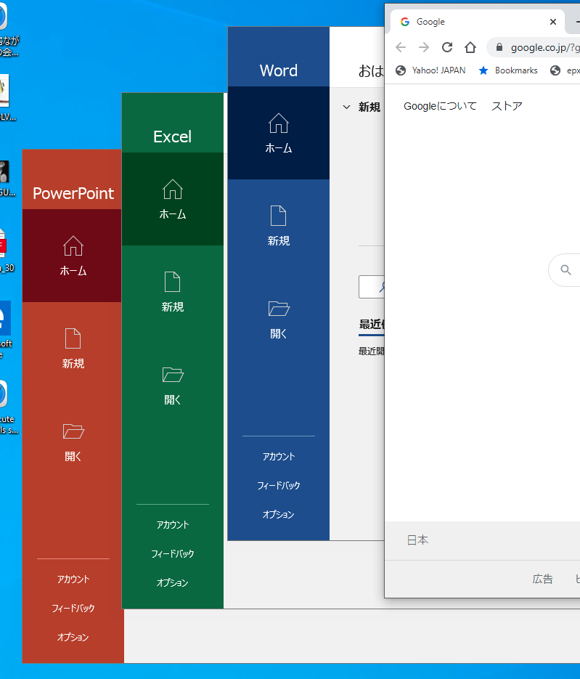Select 新規 in Excel sidebar
Image resolution: width=580 pixels, height=679 pixels.
point(172,292)
